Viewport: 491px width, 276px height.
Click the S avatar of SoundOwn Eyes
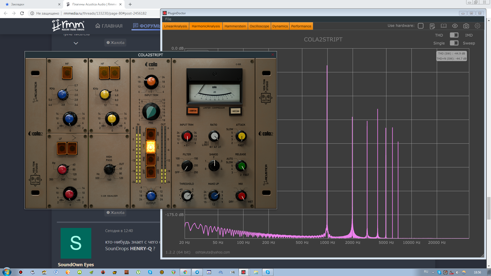coord(76,243)
